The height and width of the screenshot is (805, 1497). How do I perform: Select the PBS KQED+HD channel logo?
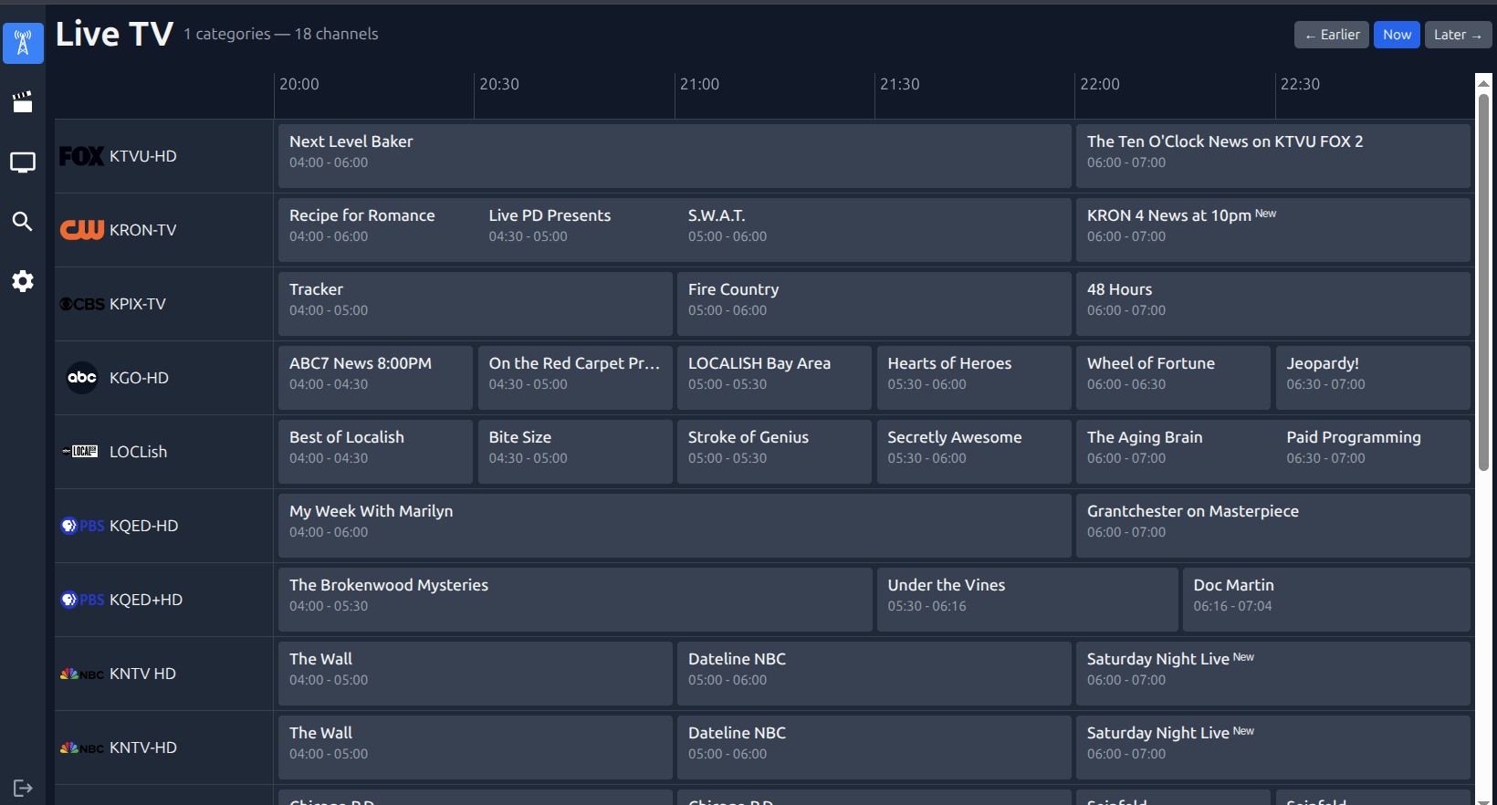pos(82,600)
